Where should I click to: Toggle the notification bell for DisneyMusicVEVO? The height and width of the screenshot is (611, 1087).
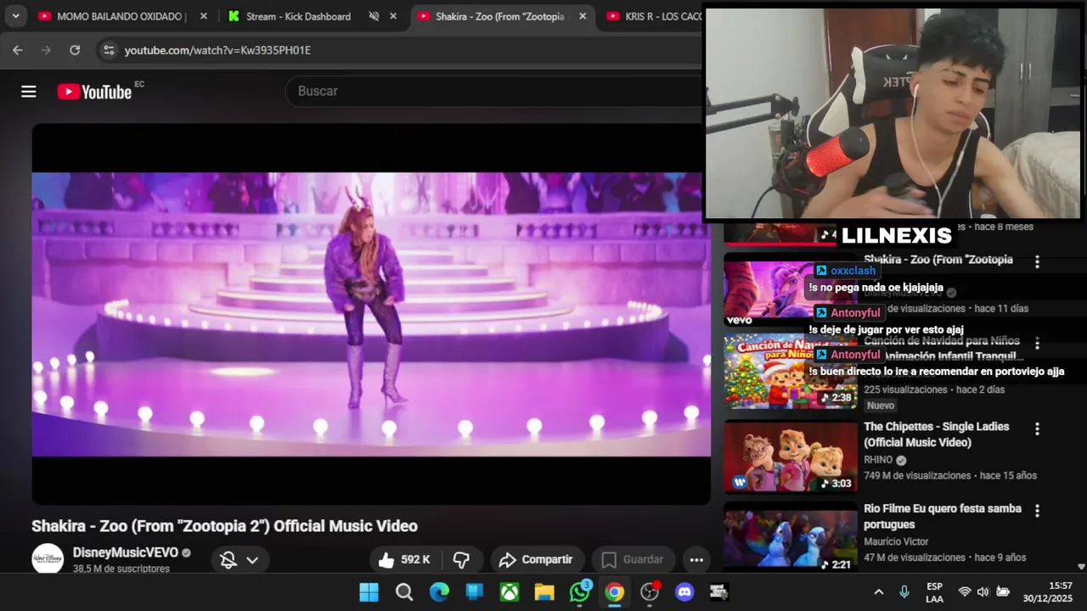tap(228, 559)
